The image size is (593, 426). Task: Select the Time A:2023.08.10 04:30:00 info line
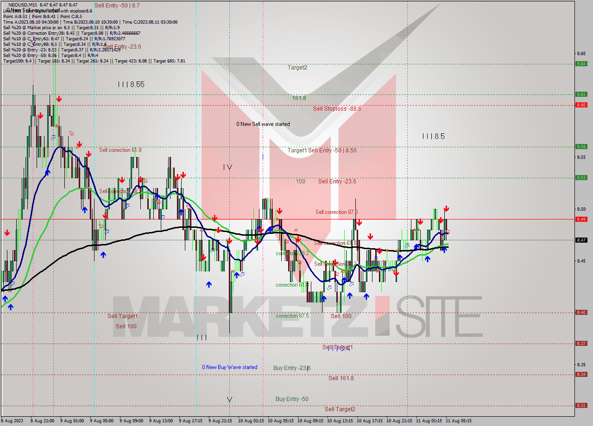(90, 22)
